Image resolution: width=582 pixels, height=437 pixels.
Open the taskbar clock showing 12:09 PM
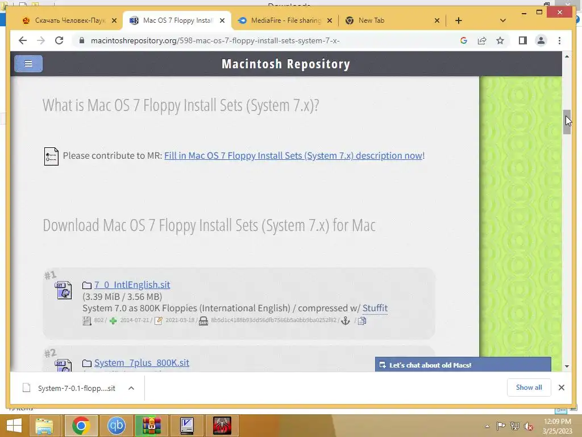tap(557, 426)
